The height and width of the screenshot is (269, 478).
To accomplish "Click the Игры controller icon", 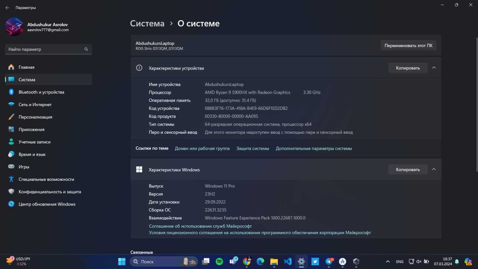I will click(x=11, y=167).
